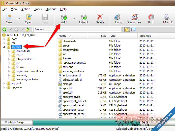Select the actionqueue.dll file

click(72, 75)
